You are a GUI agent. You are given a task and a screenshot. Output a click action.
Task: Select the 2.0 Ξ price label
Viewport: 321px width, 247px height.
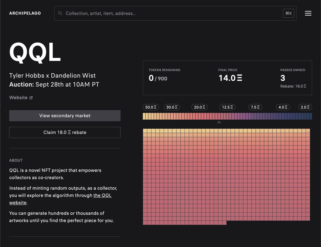point(305,107)
